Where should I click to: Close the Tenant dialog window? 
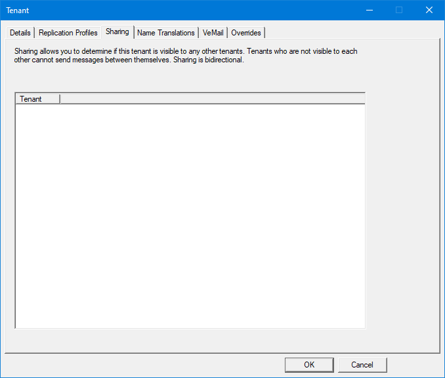click(429, 10)
